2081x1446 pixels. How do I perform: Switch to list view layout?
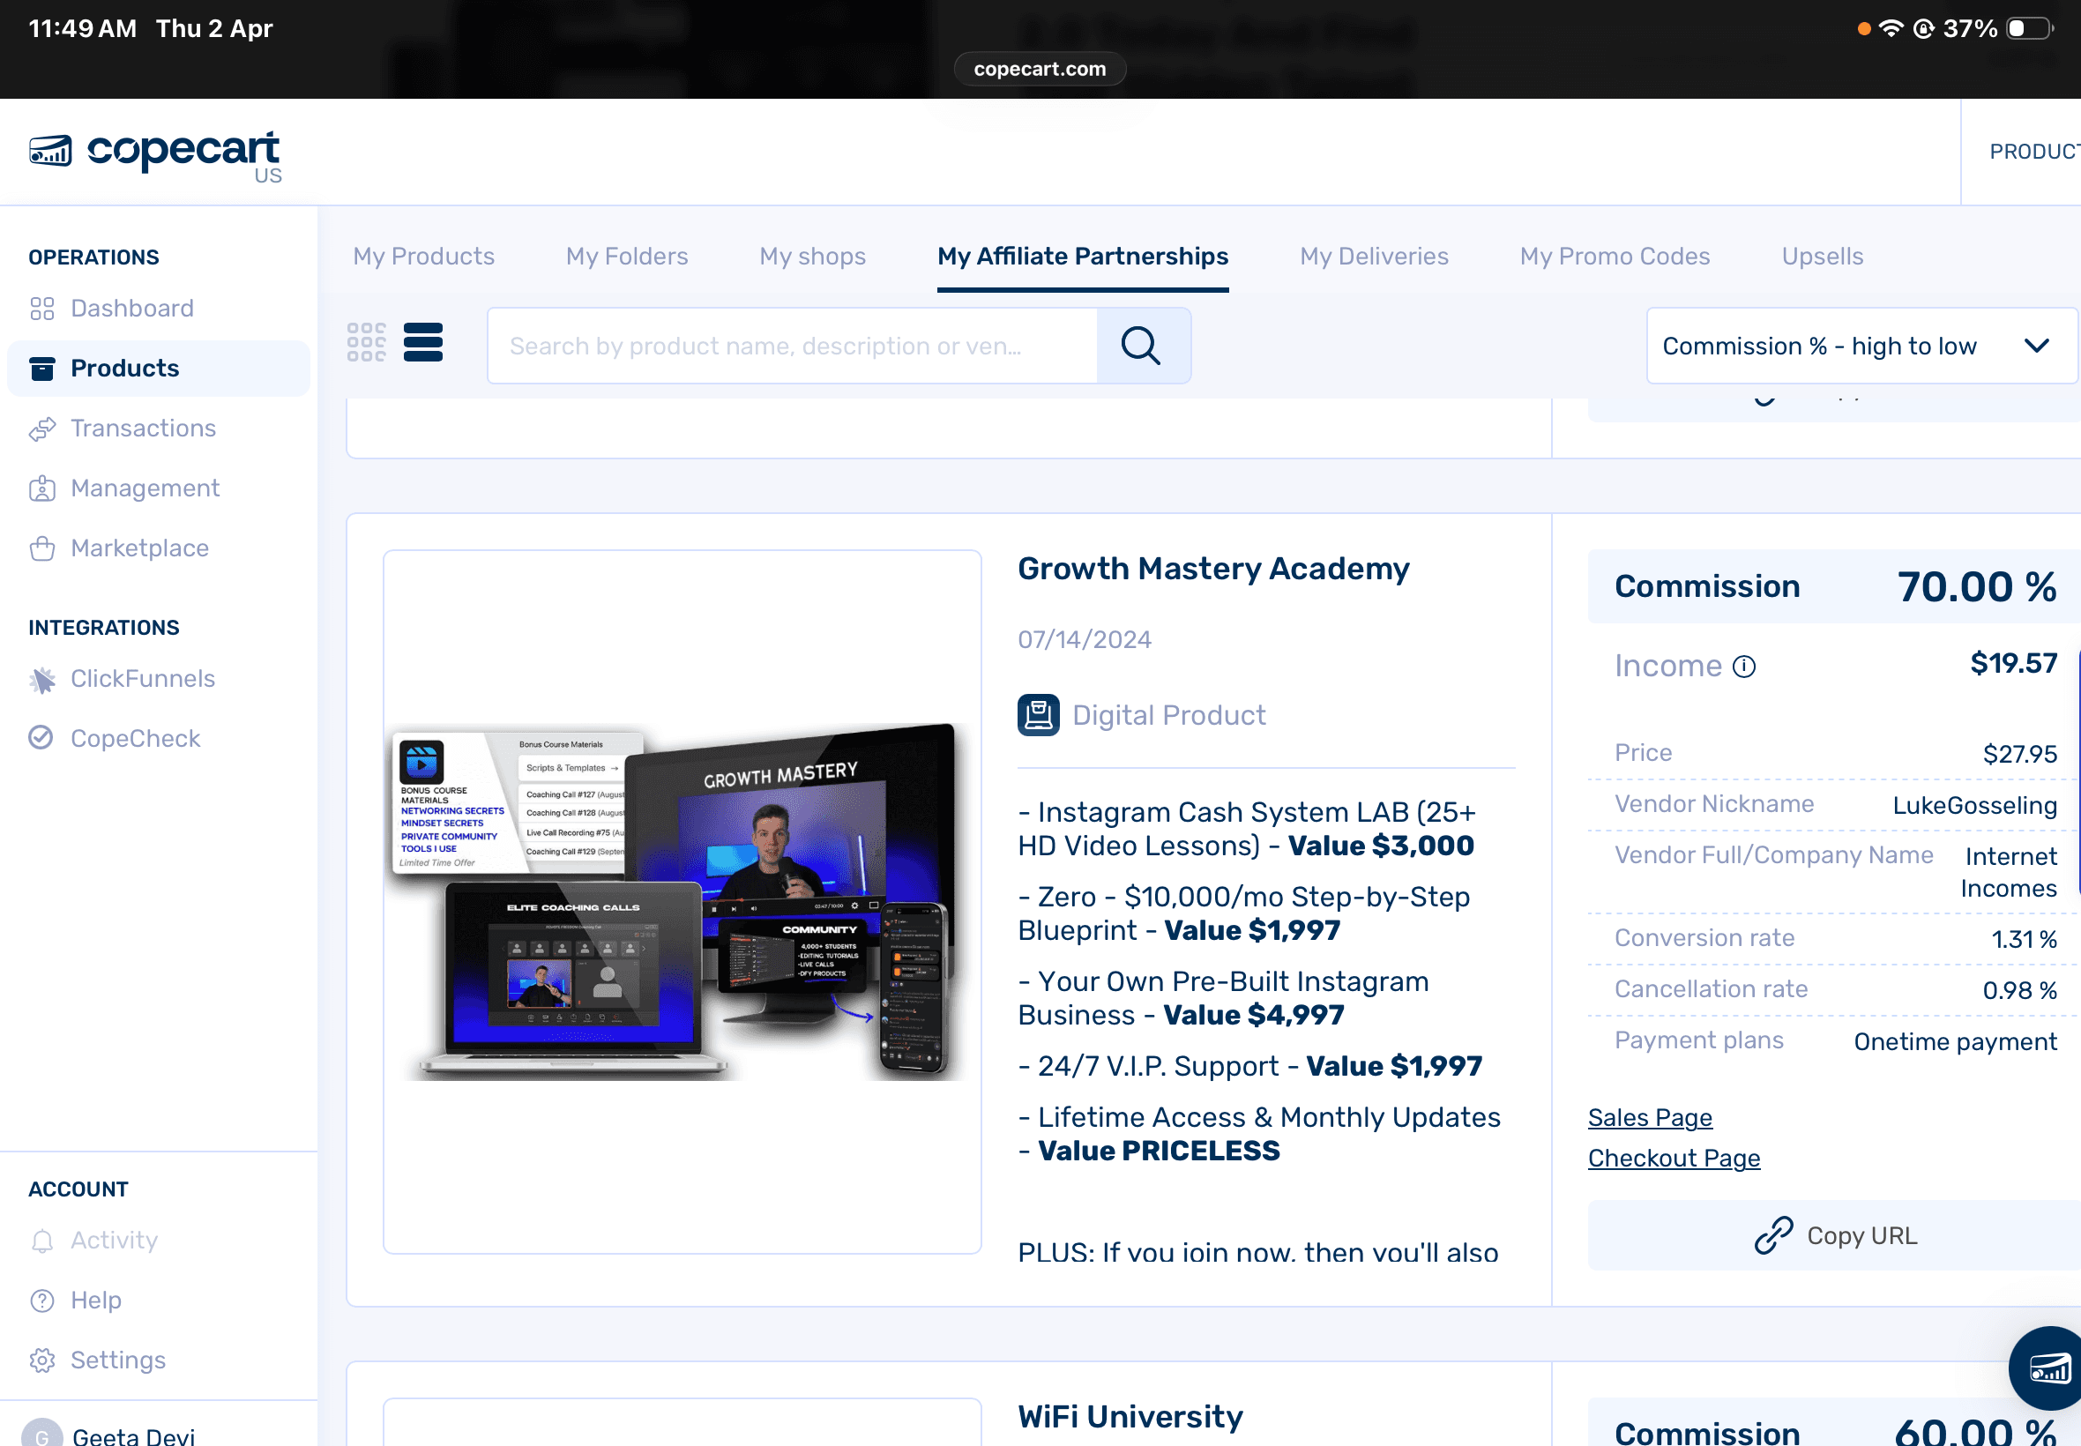(423, 342)
